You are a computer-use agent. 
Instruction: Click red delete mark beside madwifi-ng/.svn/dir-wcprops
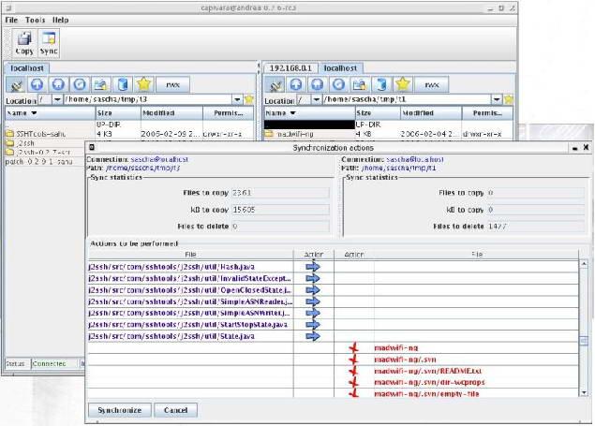click(x=353, y=382)
